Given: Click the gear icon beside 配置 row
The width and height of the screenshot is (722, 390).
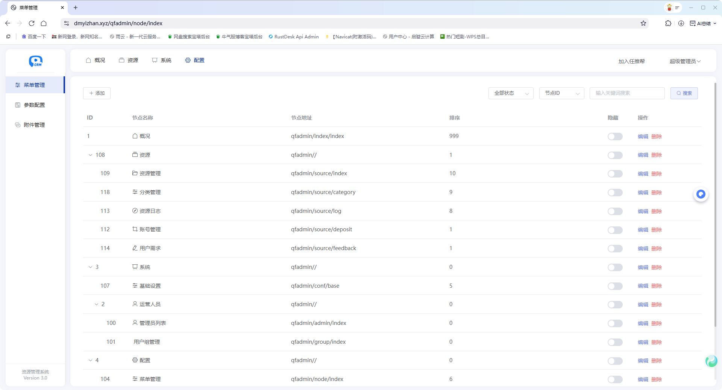Looking at the screenshot, I should coord(135,360).
